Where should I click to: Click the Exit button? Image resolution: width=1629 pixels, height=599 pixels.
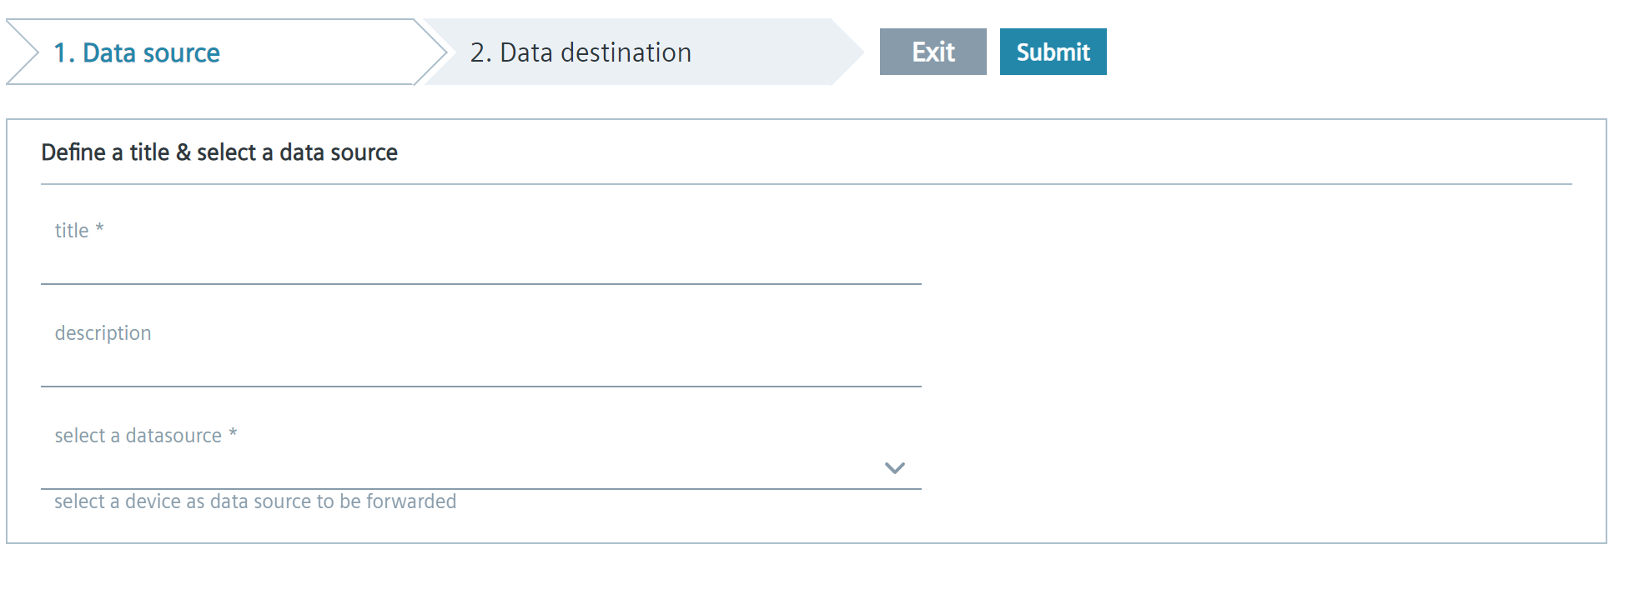(x=933, y=52)
